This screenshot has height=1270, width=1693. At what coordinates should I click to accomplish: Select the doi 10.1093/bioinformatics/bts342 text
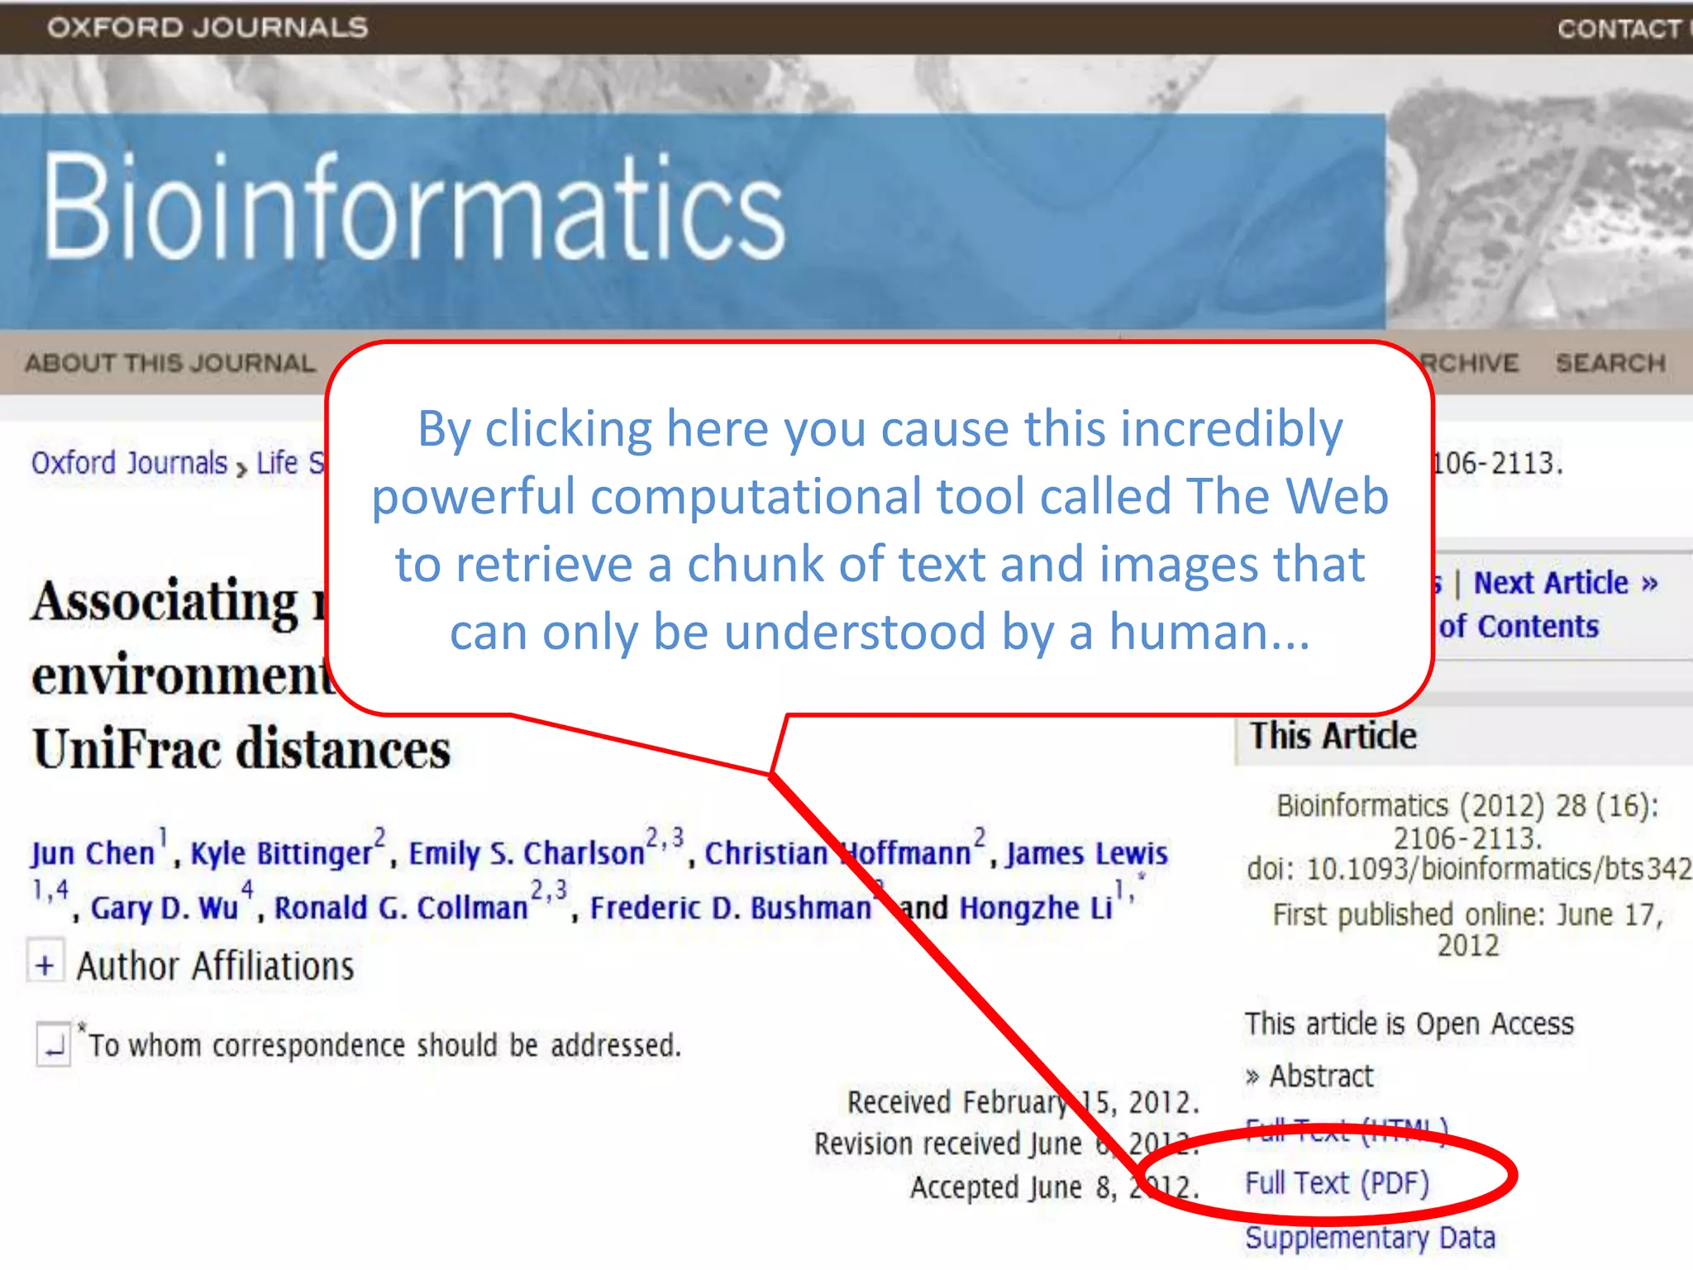click(x=1469, y=868)
